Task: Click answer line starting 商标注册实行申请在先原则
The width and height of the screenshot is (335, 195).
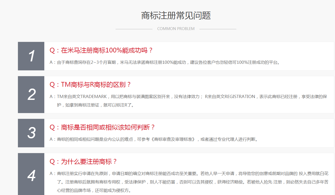Action: click(127, 173)
